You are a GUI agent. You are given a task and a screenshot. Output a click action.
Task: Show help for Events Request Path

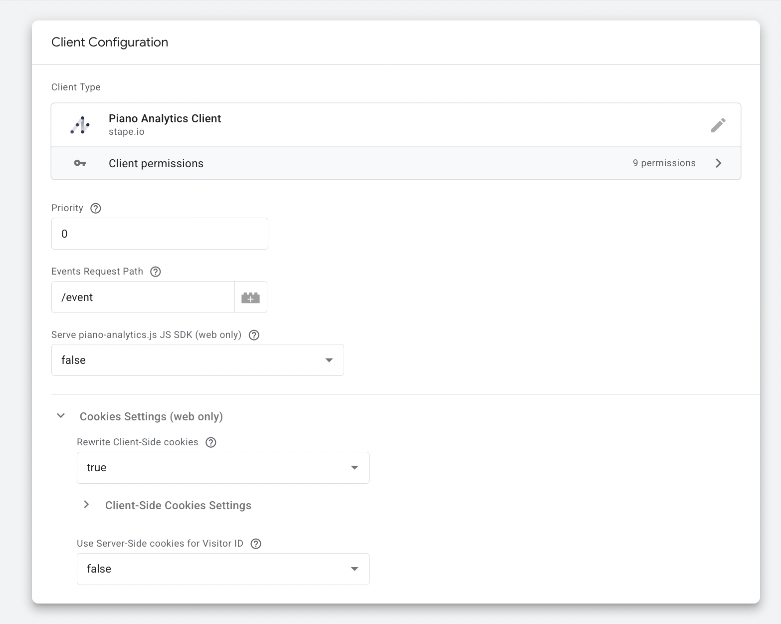tap(156, 272)
